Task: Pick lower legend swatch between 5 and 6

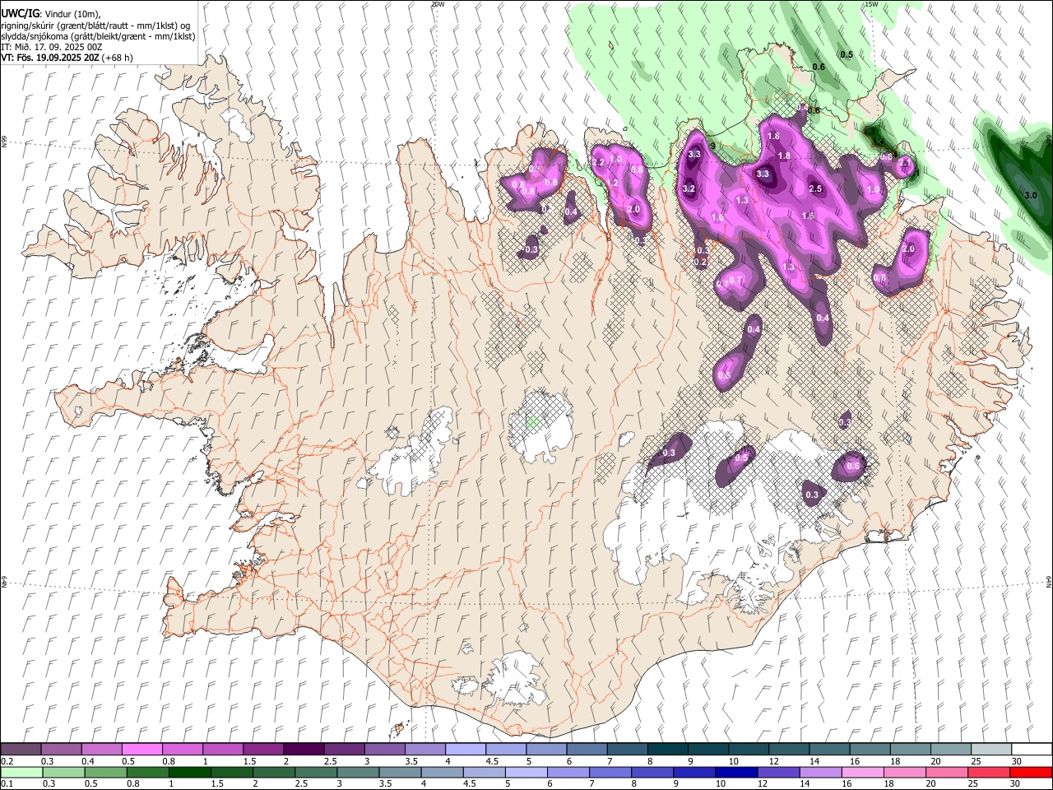Action: [526, 772]
